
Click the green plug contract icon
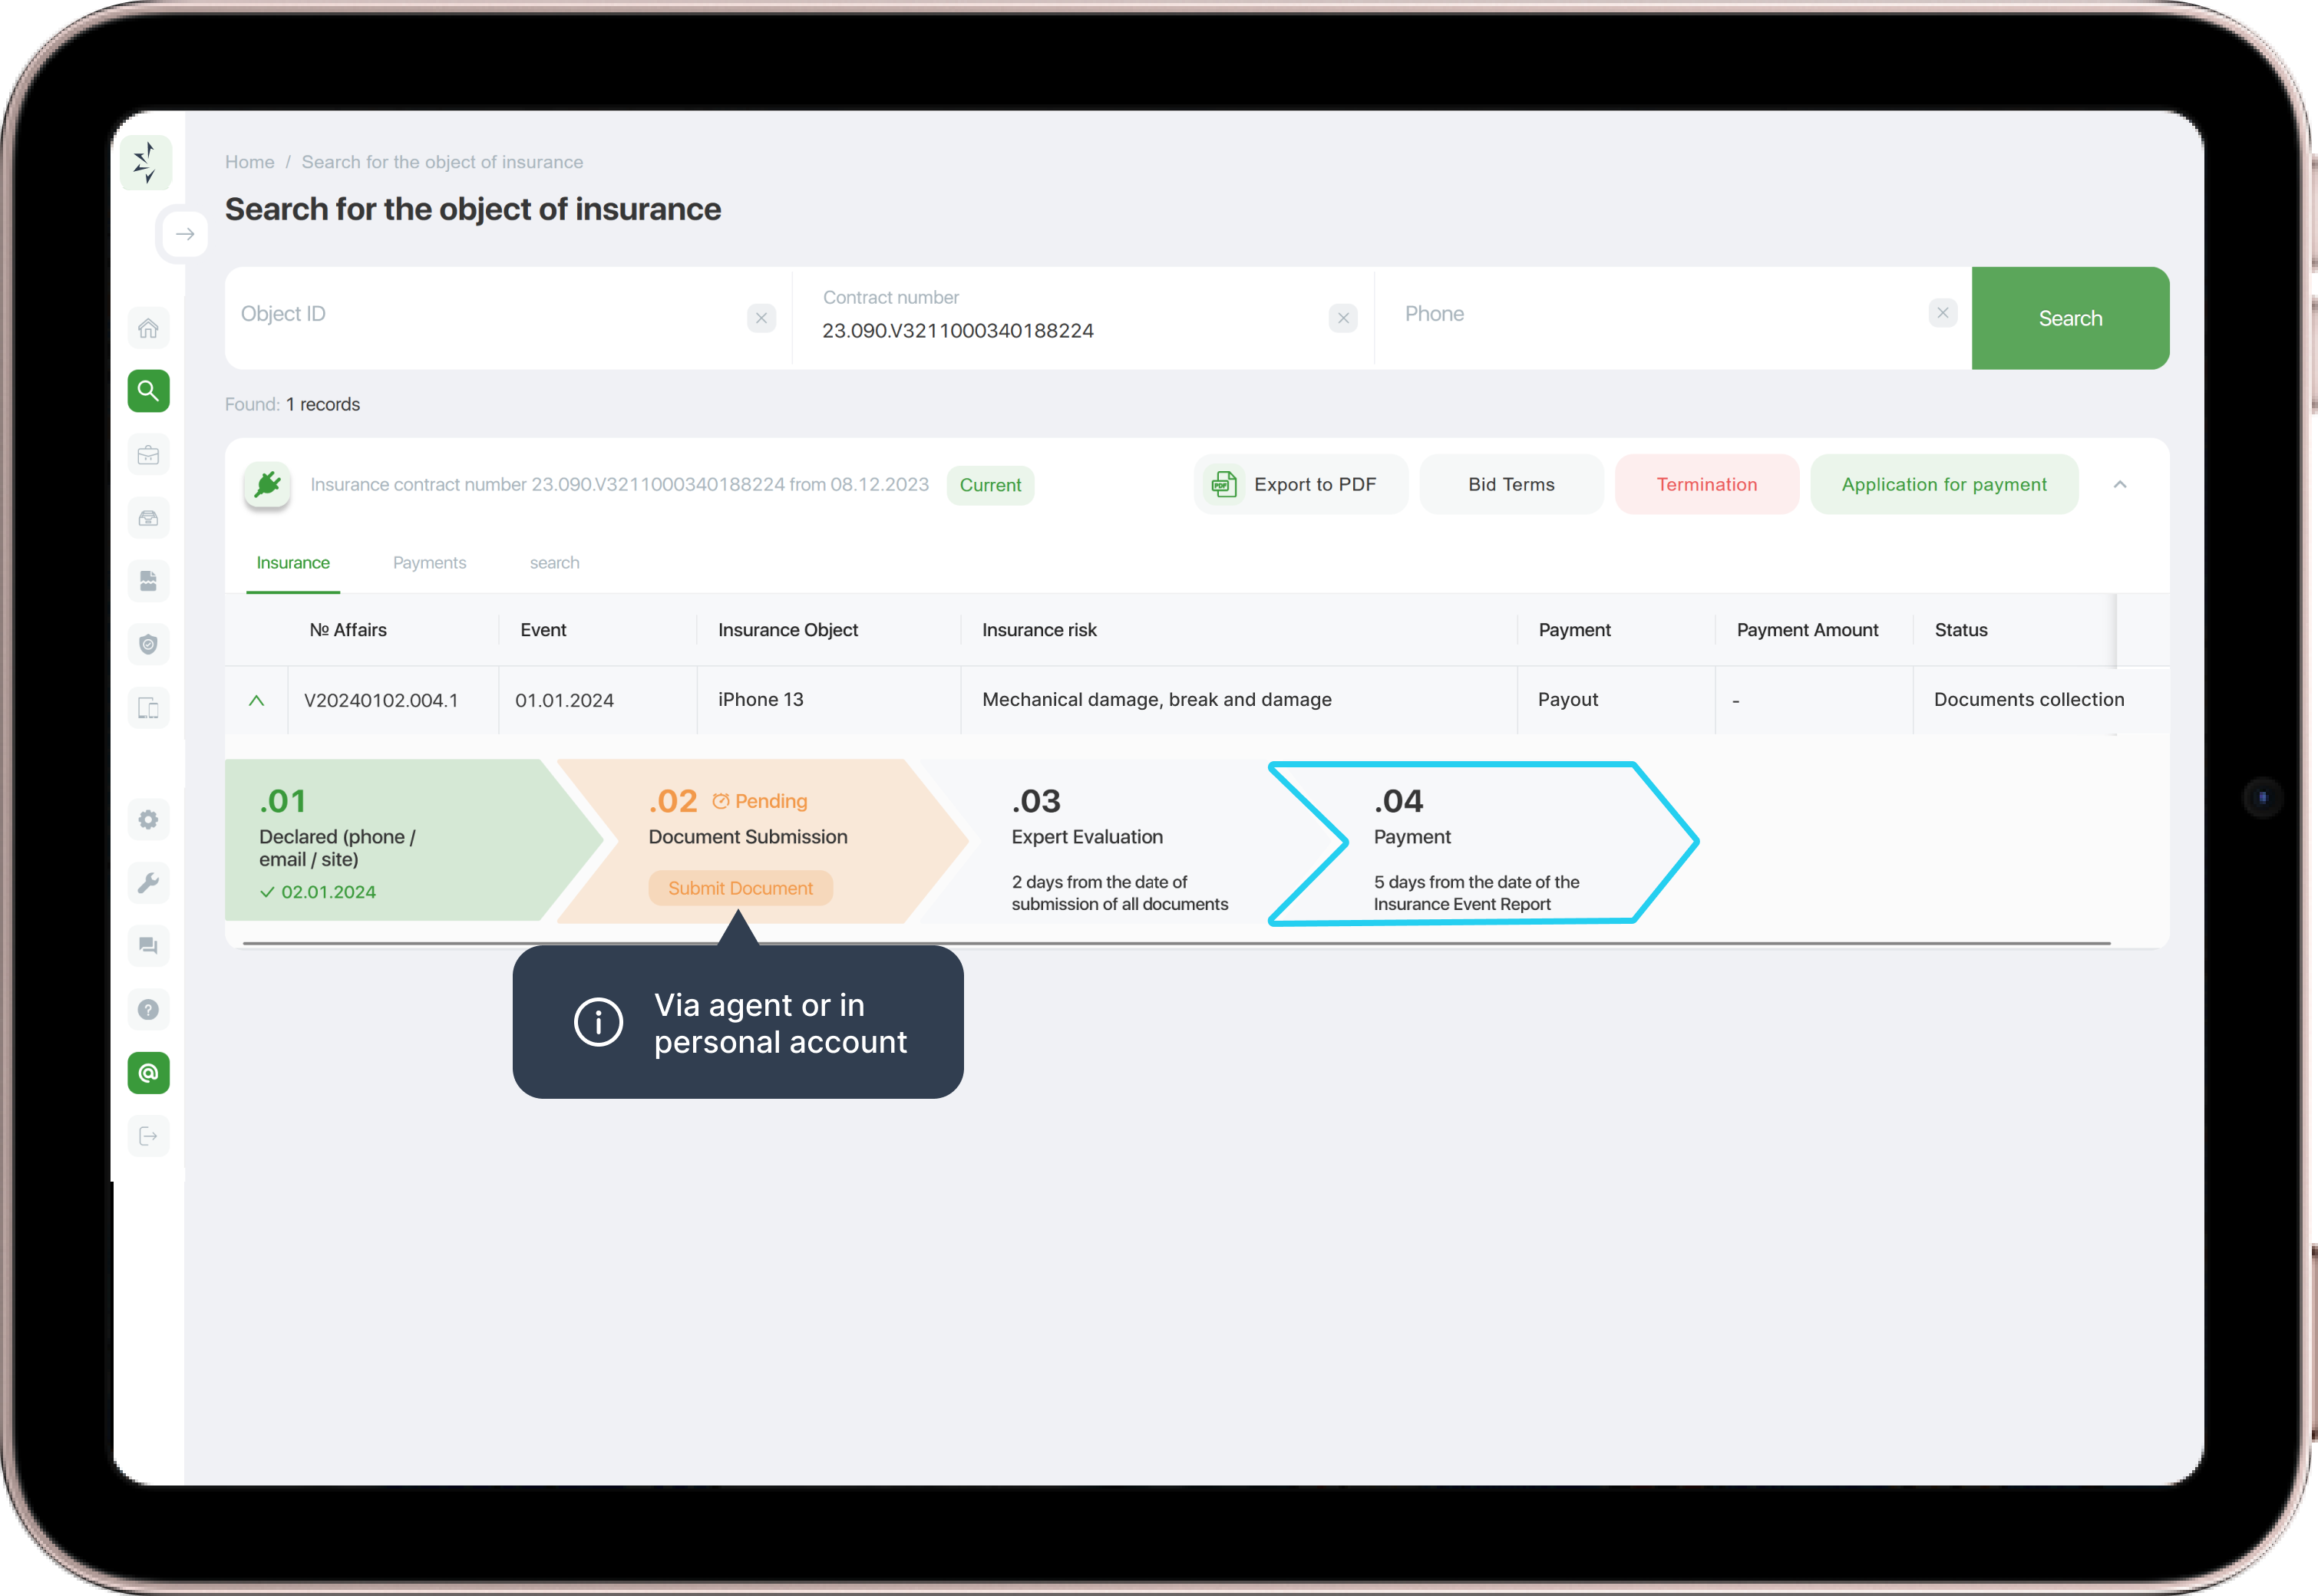[267, 485]
